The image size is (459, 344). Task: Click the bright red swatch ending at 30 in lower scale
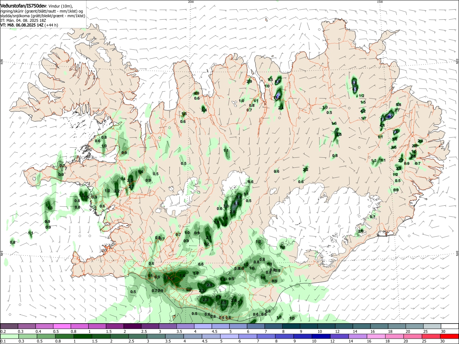(449, 336)
